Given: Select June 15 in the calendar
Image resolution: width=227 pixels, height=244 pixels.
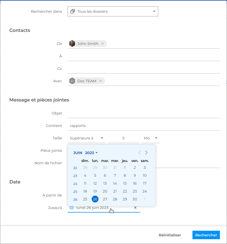Looking at the screenshot, I should 125,183.
